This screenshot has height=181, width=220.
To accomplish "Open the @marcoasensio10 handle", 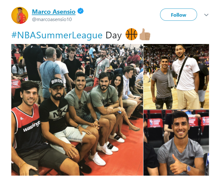I will click(52, 19).
